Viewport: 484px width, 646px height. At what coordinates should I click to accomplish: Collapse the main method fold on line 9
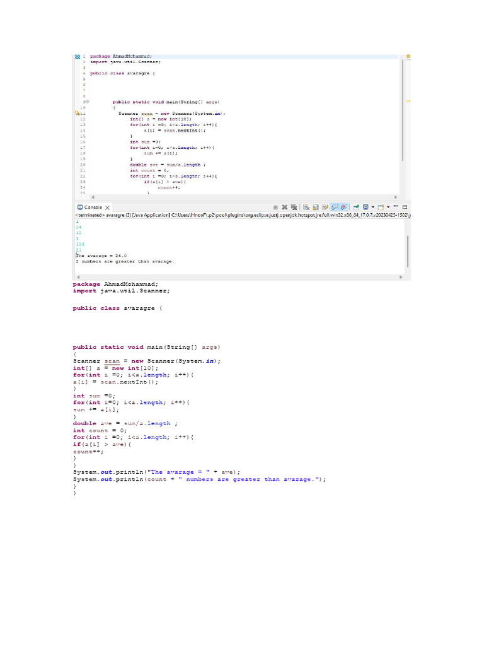point(88,102)
